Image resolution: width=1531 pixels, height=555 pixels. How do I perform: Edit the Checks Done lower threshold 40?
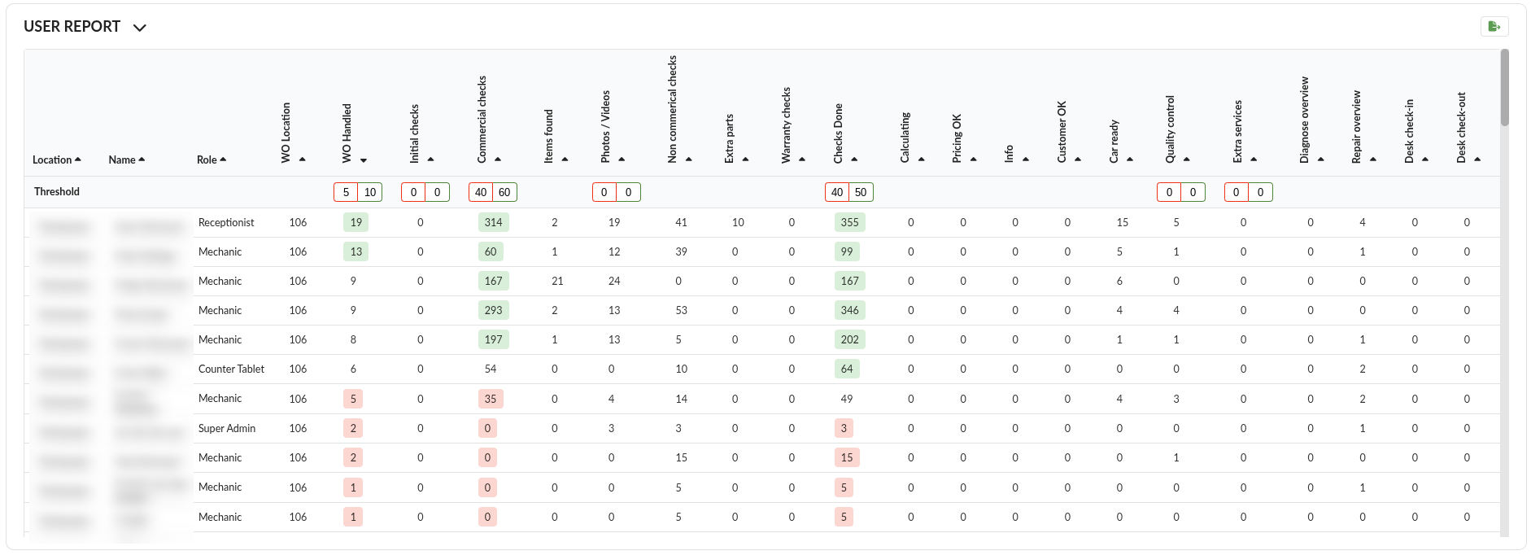tap(837, 193)
